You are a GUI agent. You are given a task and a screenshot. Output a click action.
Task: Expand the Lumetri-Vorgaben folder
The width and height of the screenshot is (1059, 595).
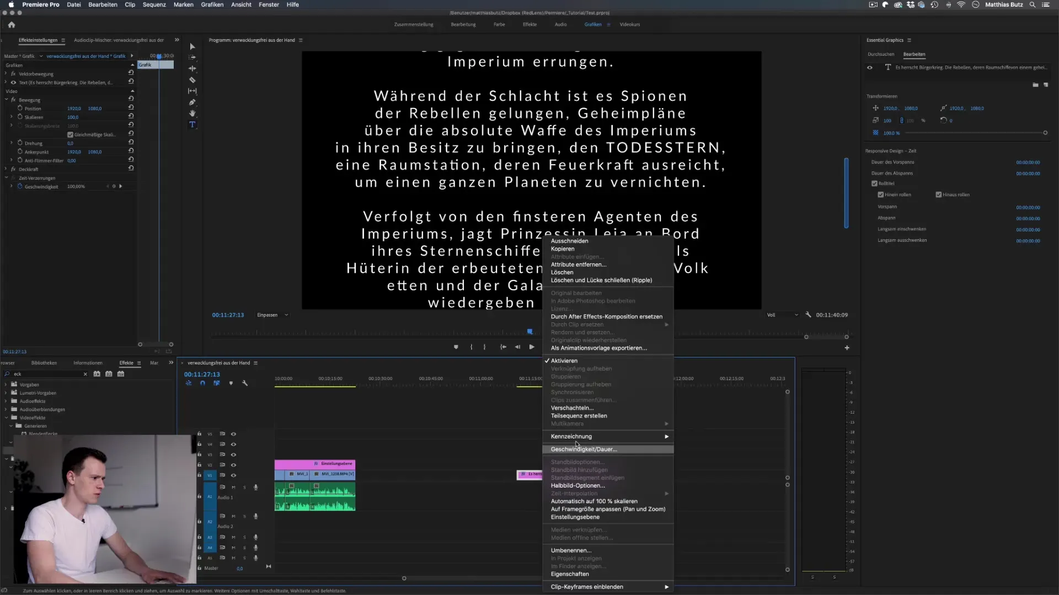6,393
